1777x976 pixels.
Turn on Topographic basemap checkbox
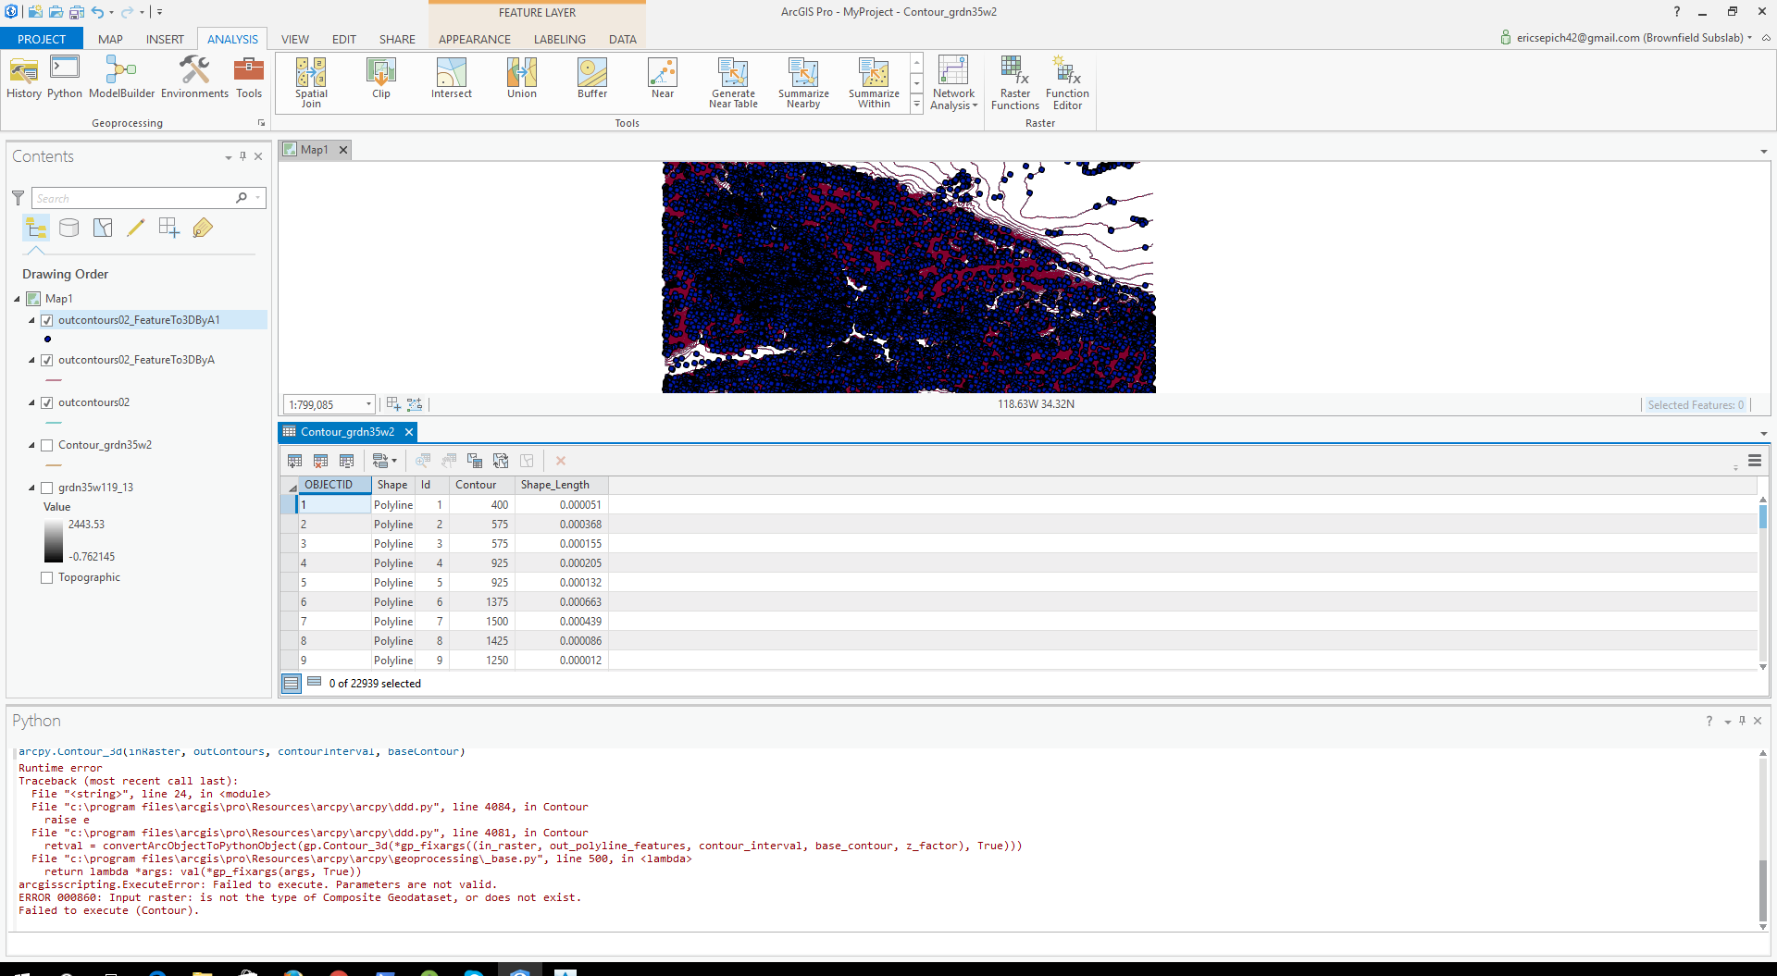(x=47, y=577)
